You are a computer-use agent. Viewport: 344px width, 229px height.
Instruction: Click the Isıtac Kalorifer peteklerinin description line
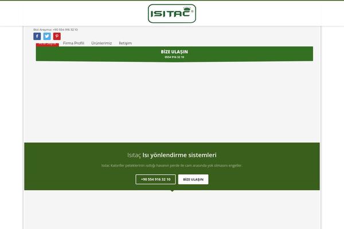[x=172, y=165]
